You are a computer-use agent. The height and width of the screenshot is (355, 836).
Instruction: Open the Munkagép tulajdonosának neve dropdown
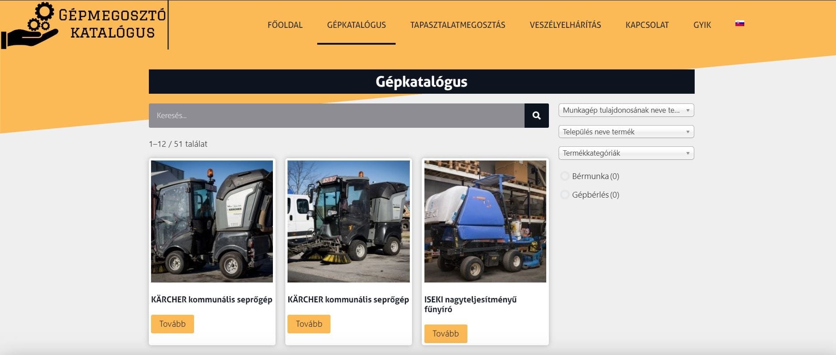(x=626, y=110)
